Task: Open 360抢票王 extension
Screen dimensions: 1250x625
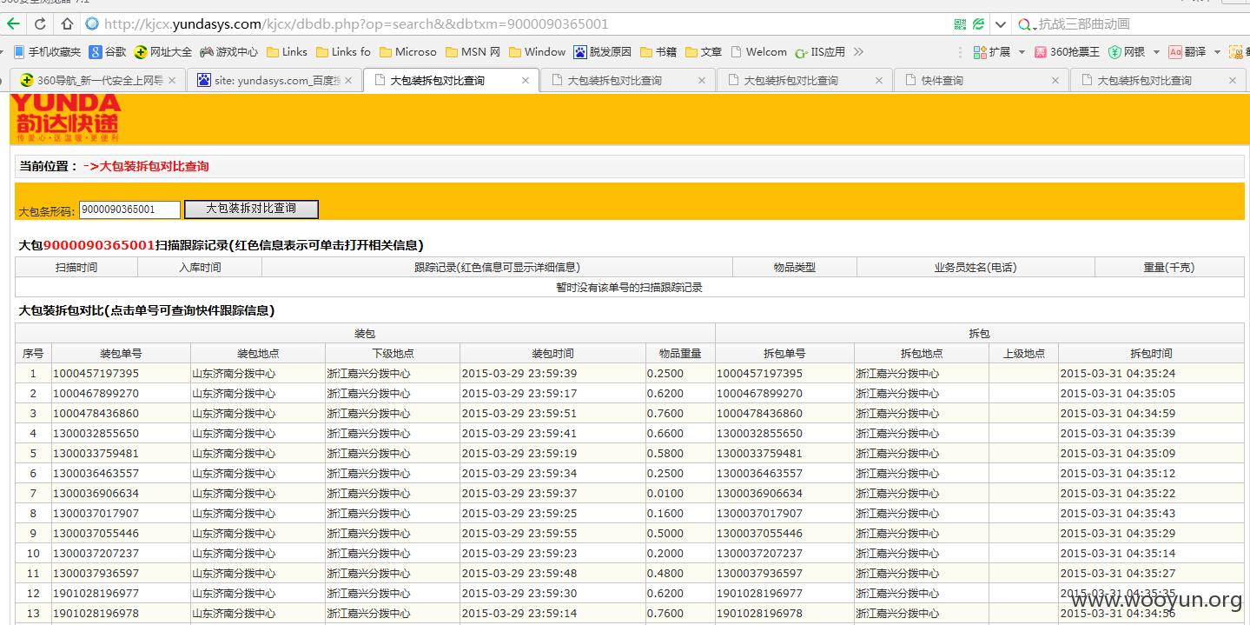Action: [1067, 52]
